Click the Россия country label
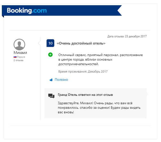Image resolution: width=161 pixels, height=142 pixels. [21, 57]
